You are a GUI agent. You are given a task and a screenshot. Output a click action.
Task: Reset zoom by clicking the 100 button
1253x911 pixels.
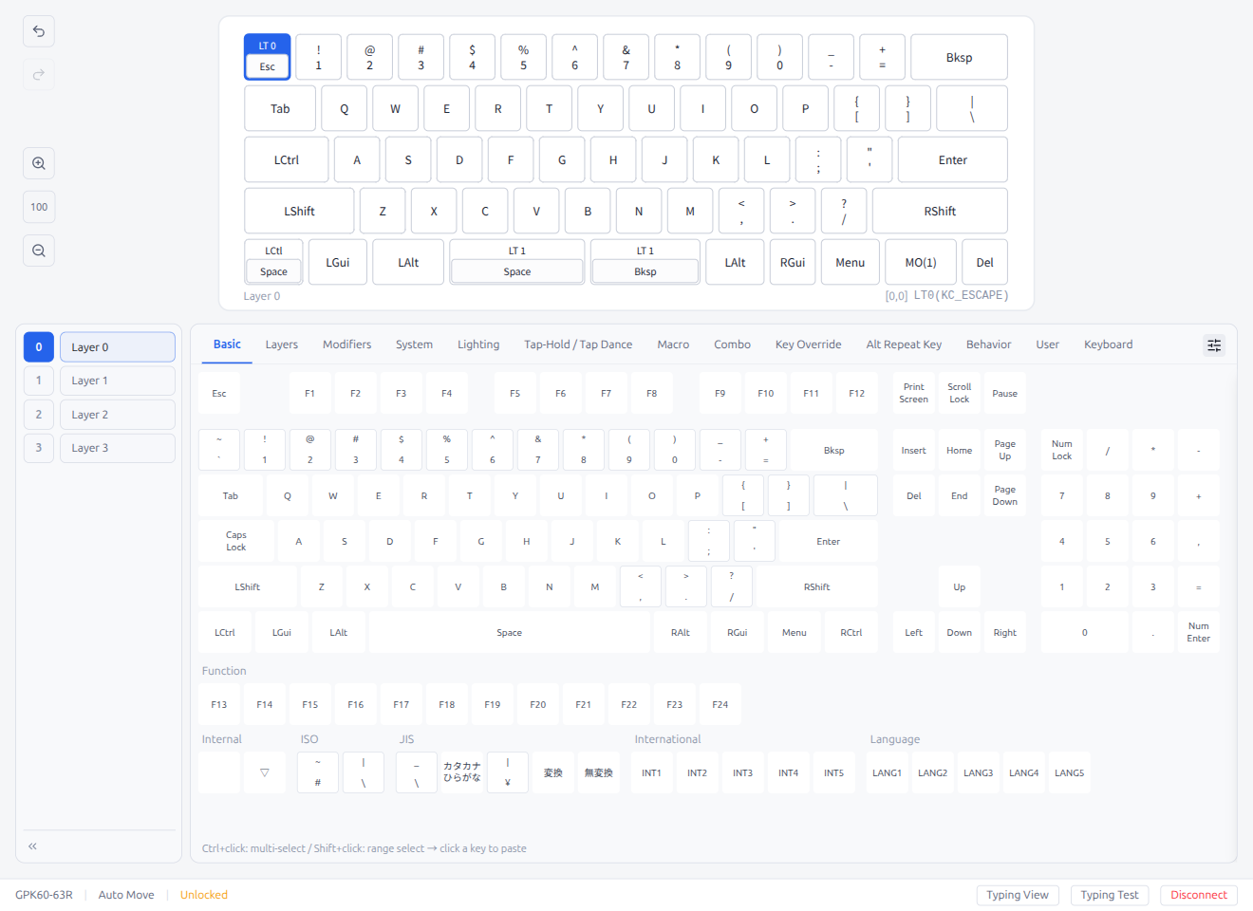pos(38,207)
